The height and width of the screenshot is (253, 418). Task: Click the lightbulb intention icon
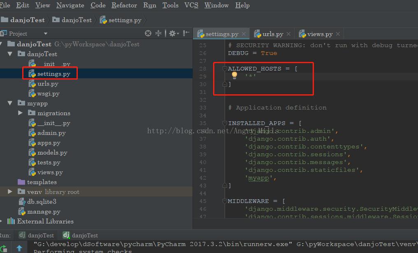(x=235, y=75)
